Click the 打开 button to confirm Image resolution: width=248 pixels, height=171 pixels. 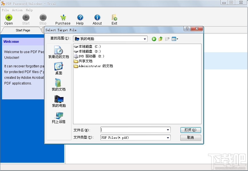tap(190, 130)
